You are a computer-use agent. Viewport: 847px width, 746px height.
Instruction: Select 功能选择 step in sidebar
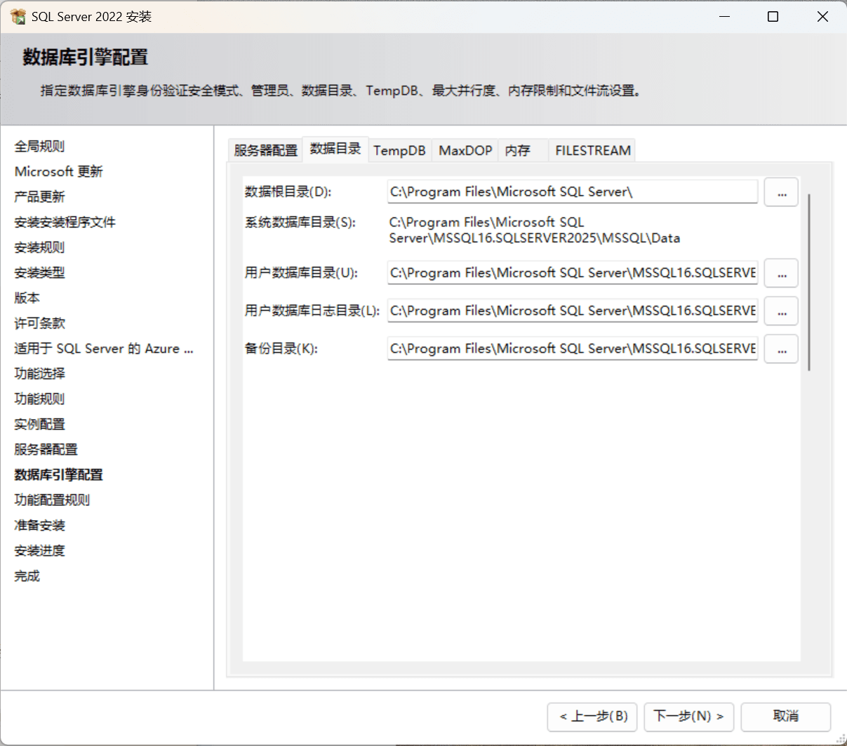coord(39,373)
